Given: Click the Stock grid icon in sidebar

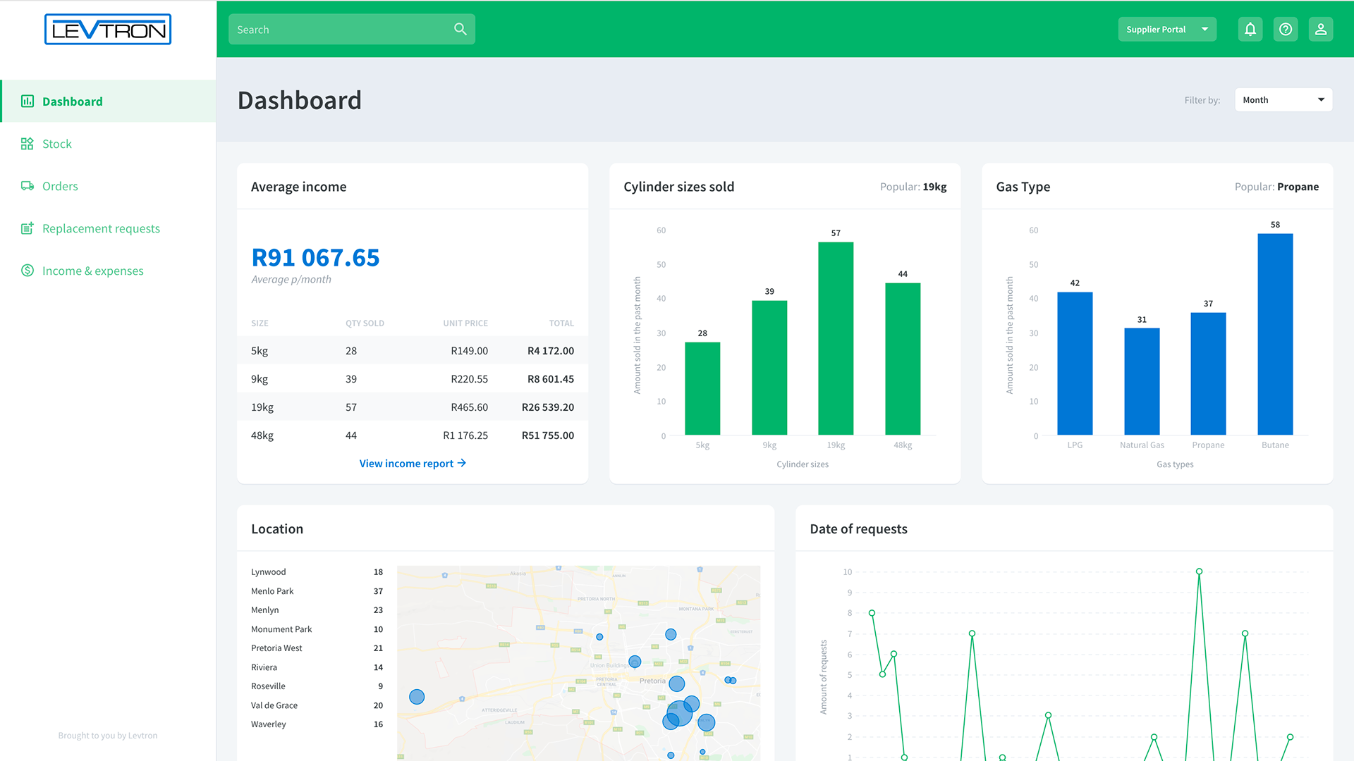Looking at the screenshot, I should click(x=28, y=144).
